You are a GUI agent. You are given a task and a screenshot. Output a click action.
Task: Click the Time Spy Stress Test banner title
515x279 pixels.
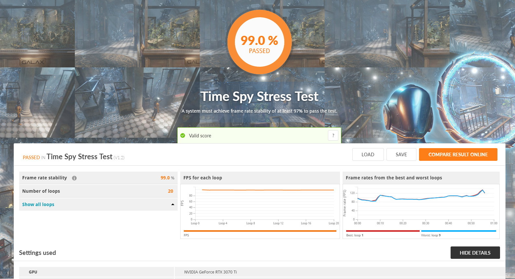[x=259, y=96]
